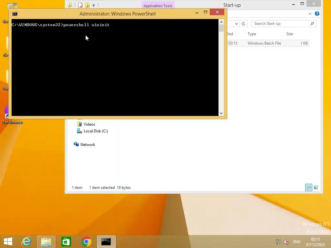Open the Application Tools ribbon tab
331x248 pixels.
(158, 6)
